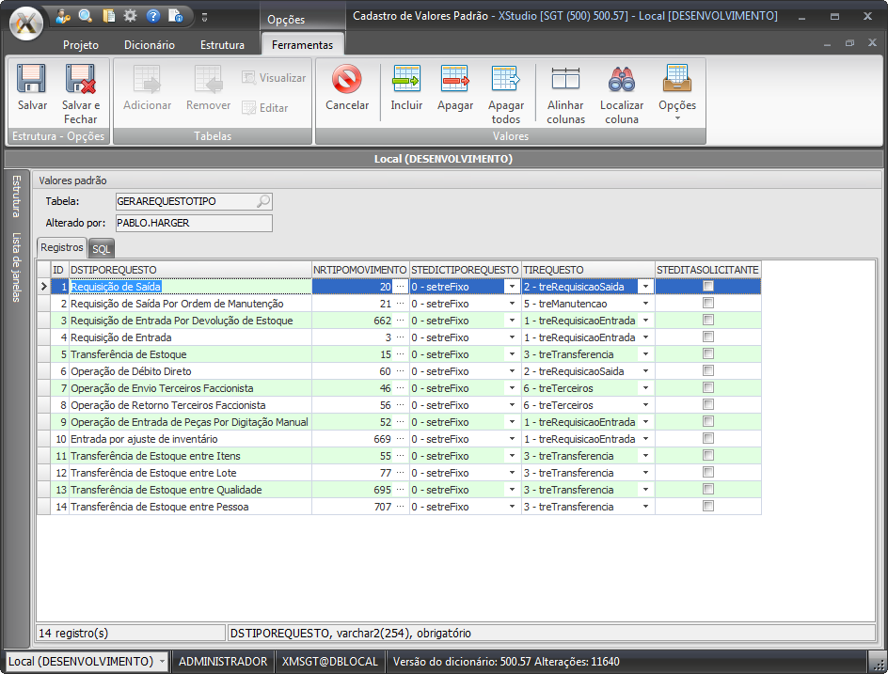Click the Apagar todos icon
The width and height of the screenshot is (888, 674).
pyautogui.click(x=506, y=79)
